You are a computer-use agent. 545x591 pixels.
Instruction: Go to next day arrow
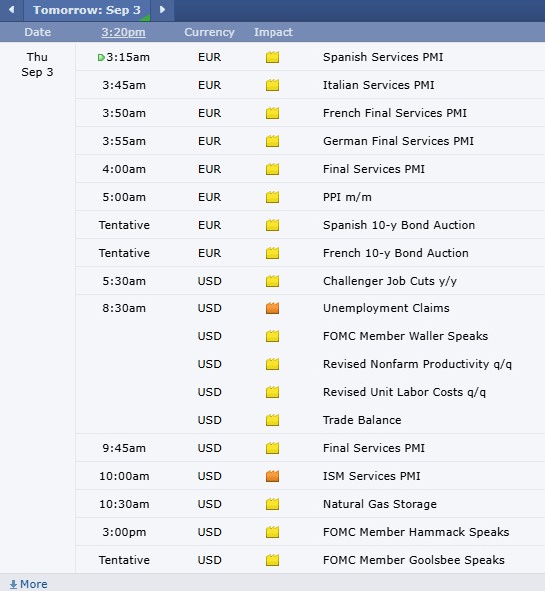tap(162, 9)
